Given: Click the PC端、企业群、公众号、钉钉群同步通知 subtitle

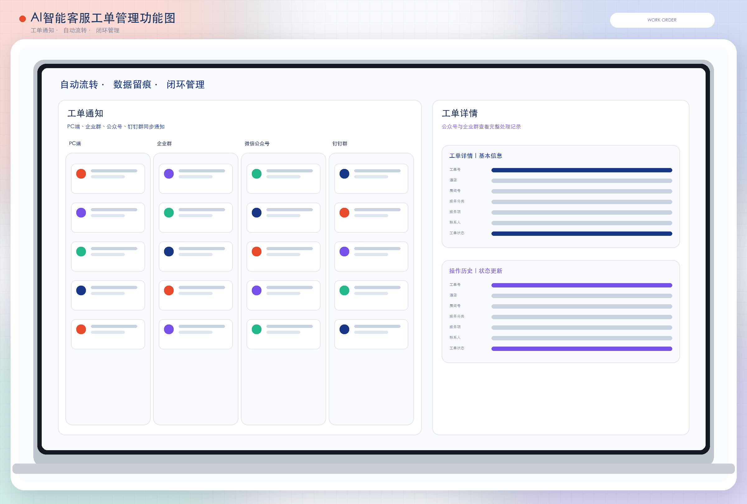Looking at the screenshot, I should (x=116, y=127).
